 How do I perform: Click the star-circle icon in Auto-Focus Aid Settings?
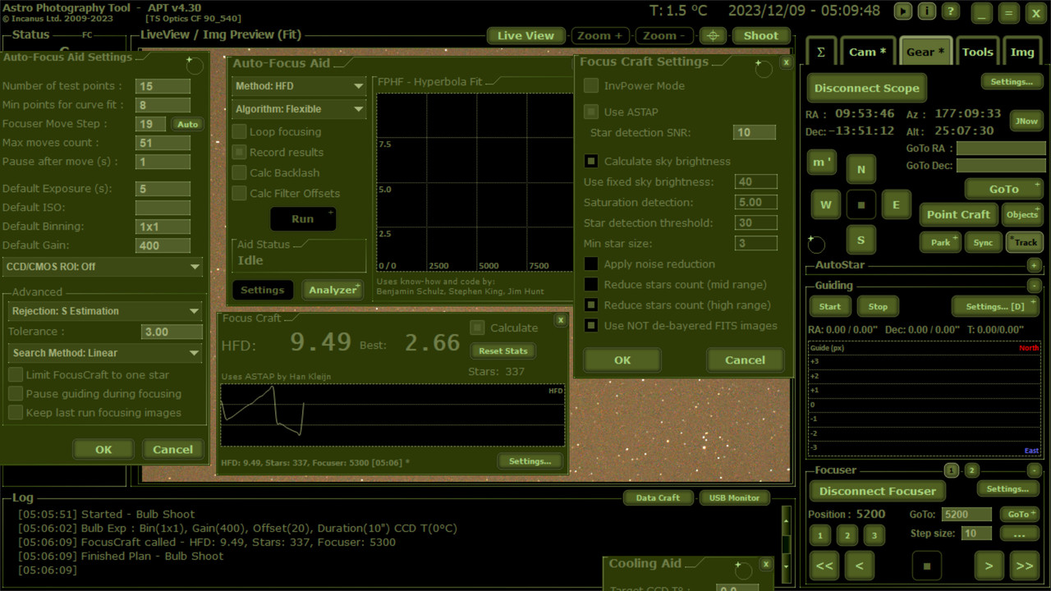pyautogui.click(x=194, y=65)
